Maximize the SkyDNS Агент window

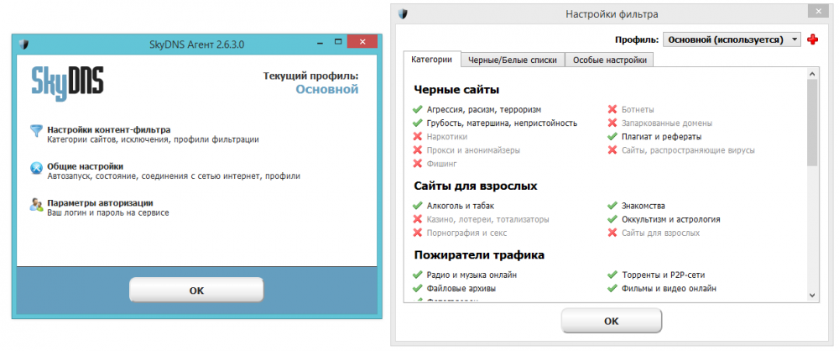pos(337,42)
